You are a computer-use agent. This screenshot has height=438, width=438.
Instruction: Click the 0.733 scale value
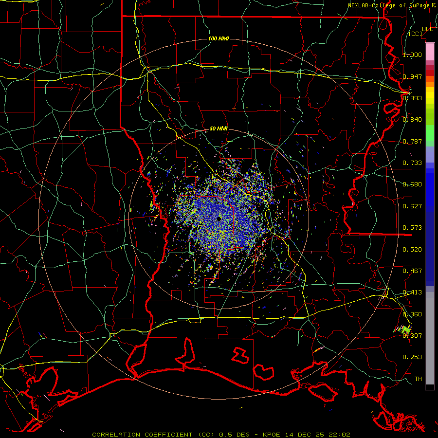[412, 163]
